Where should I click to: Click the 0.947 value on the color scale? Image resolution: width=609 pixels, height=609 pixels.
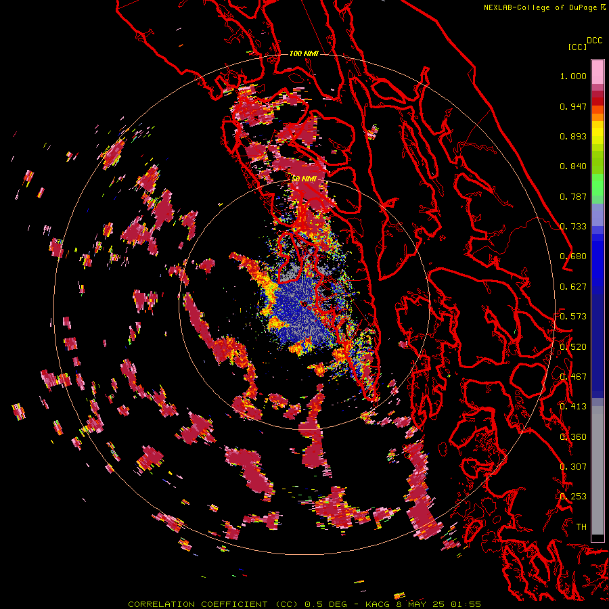click(x=573, y=106)
